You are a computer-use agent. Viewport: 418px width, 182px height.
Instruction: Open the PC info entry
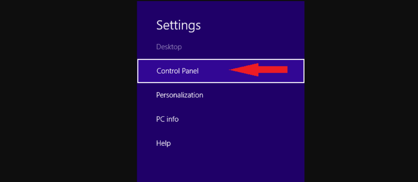167,119
